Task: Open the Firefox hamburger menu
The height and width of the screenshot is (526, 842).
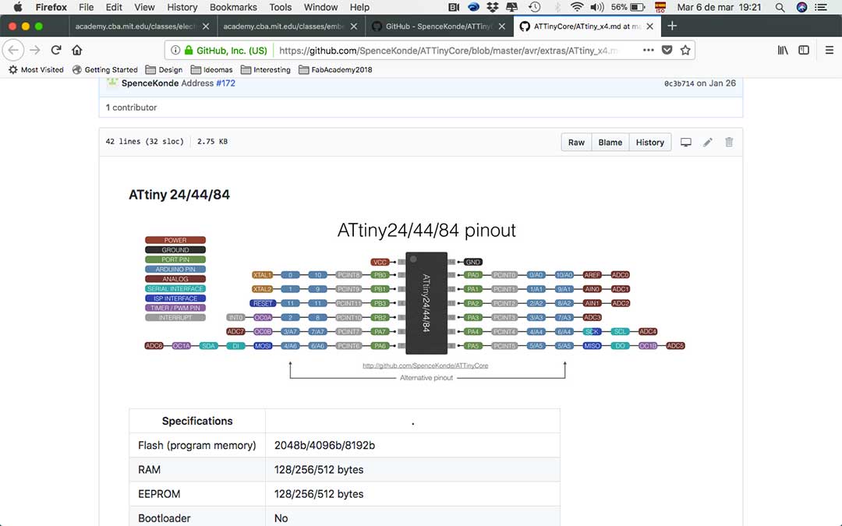Action: pyautogui.click(x=829, y=50)
